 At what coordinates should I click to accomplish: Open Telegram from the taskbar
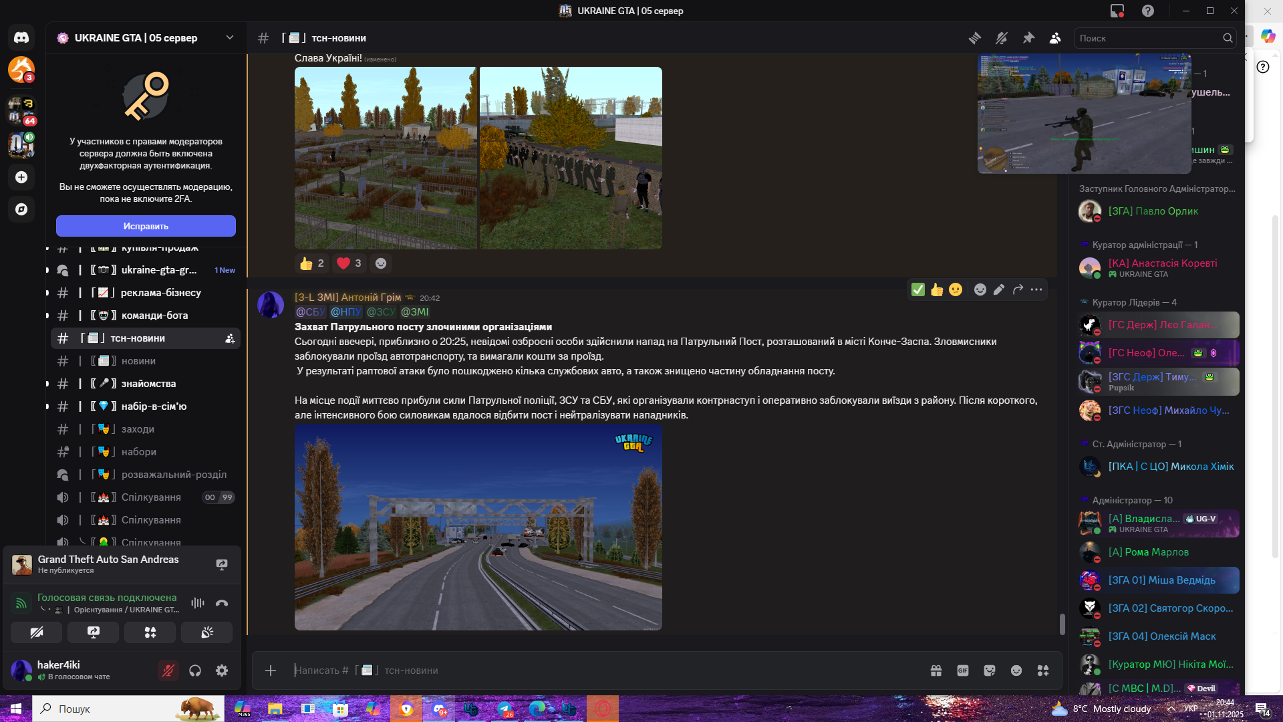(505, 709)
